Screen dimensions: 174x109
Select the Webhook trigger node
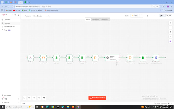(30, 58)
